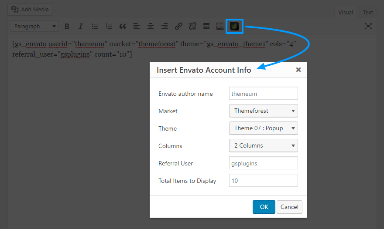The image size is (384, 229).
Task: Open the Columns dropdown showing 2 Columns
Action: (264, 146)
